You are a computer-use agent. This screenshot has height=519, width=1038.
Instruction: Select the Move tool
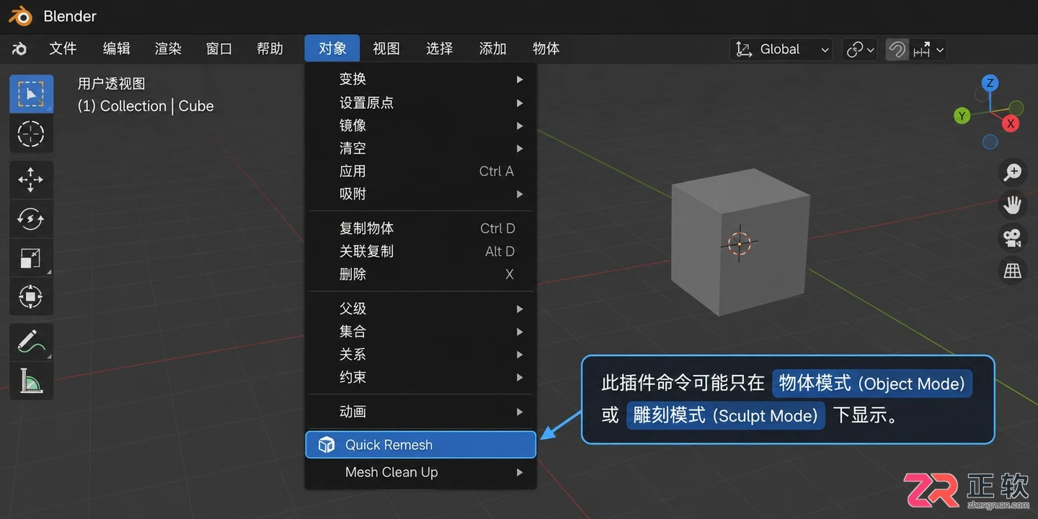click(31, 179)
